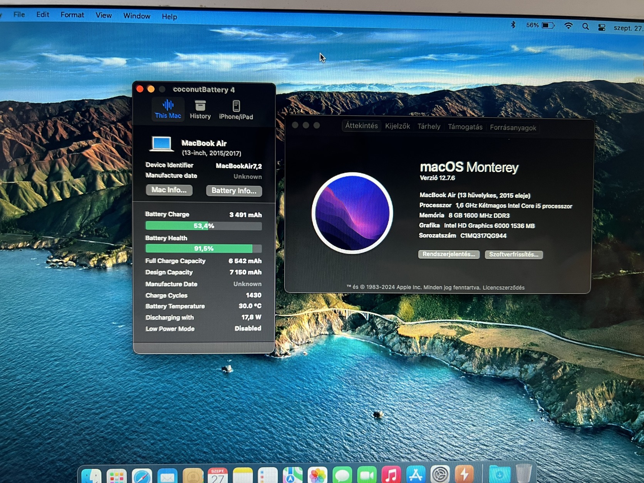Click the battery status icon in the menu bar
The width and height of the screenshot is (644, 483).
(x=548, y=25)
